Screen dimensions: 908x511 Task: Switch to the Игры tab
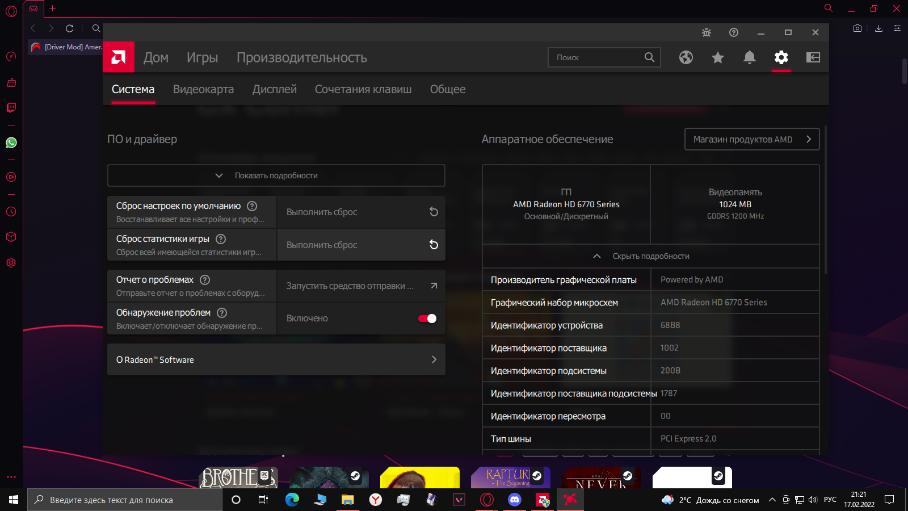tap(203, 57)
